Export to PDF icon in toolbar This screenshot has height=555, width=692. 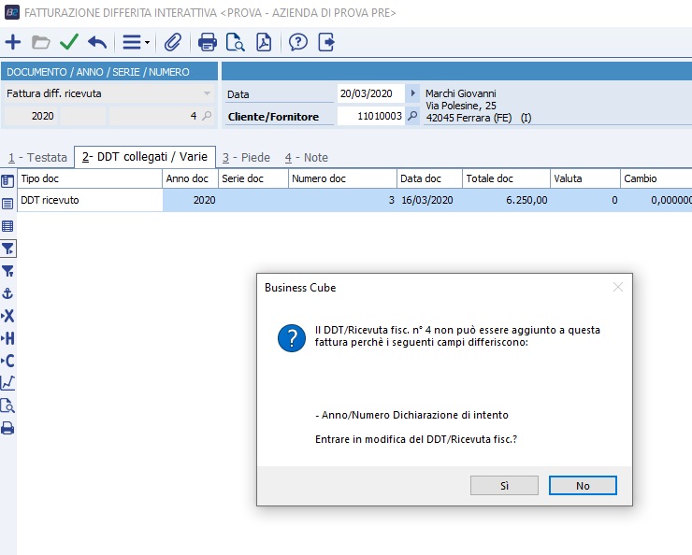pos(264,42)
